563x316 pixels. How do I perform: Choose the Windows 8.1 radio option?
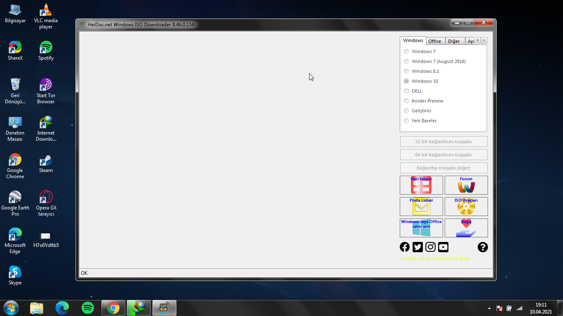(x=406, y=71)
